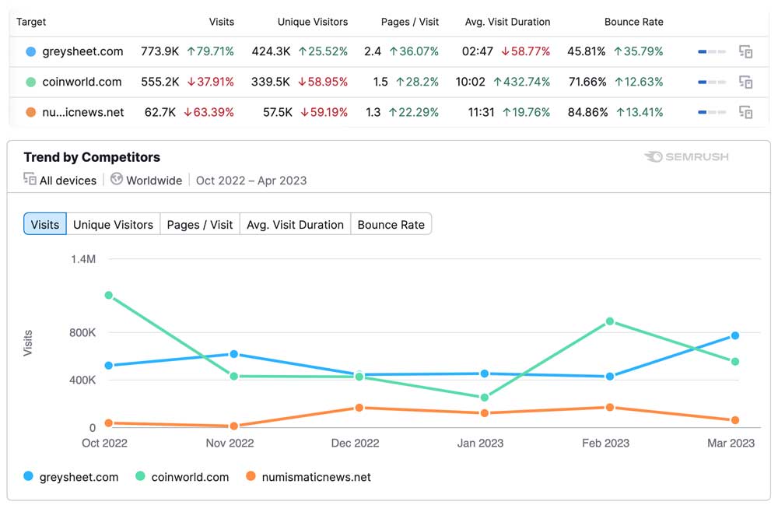Click the device icon in greysheet.com row
This screenshot has width=778, height=505.
click(745, 51)
